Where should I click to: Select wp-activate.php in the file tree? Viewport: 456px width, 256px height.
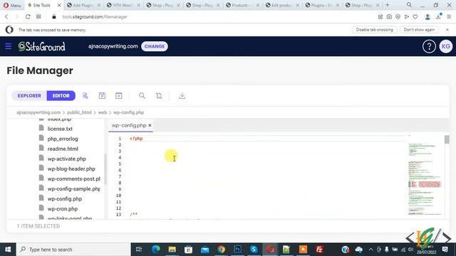66,159
